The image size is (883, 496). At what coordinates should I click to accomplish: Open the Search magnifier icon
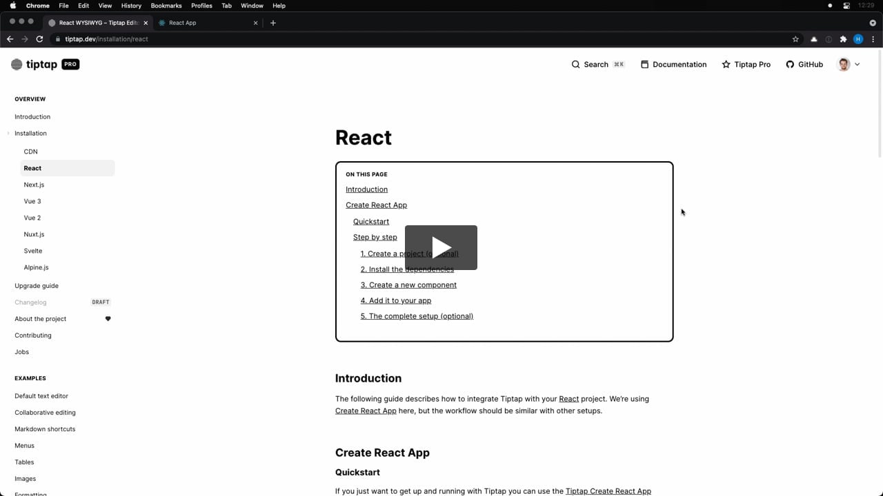pos(575,64)
